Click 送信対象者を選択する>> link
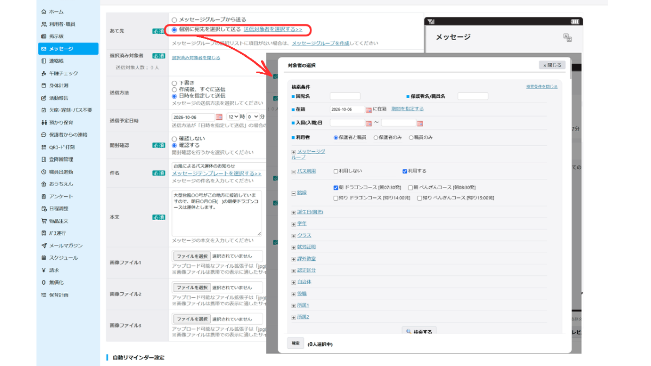This screenshot has width=651, height=366. point(273,29)
